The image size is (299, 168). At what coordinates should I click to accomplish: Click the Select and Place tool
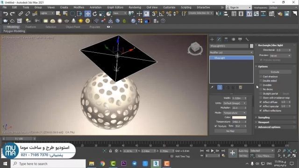coord(108,14)
